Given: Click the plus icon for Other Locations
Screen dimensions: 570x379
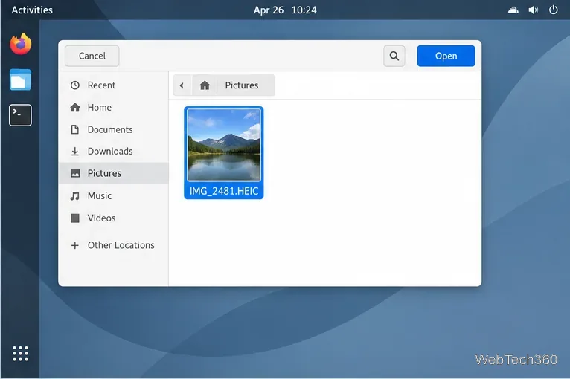Looking at the screenshot, I should (x=75, y=245).
